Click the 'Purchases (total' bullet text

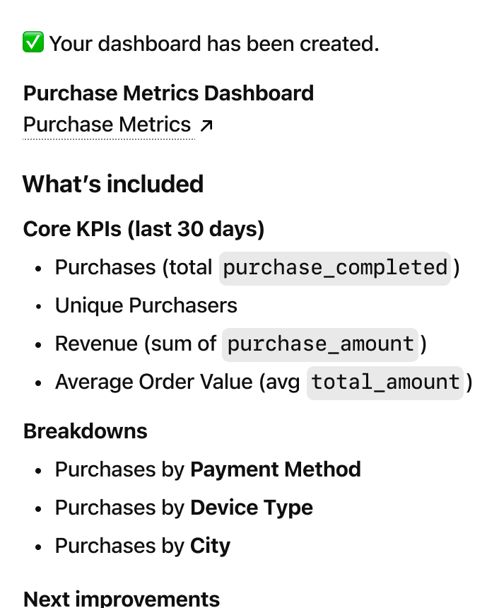[134, 268]
